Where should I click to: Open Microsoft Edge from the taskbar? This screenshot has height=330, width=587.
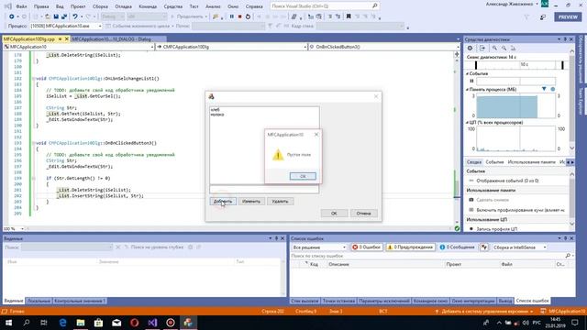(x=62, y=323)
